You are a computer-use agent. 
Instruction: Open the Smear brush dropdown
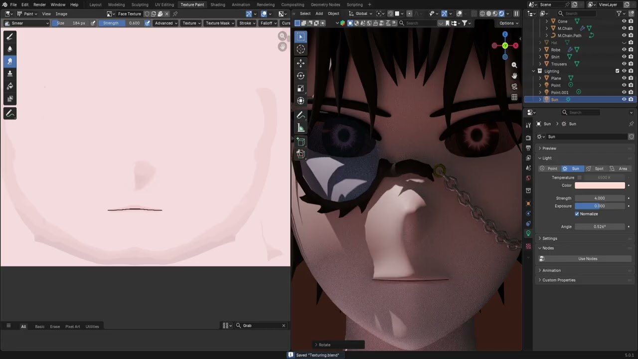[27, 23]
